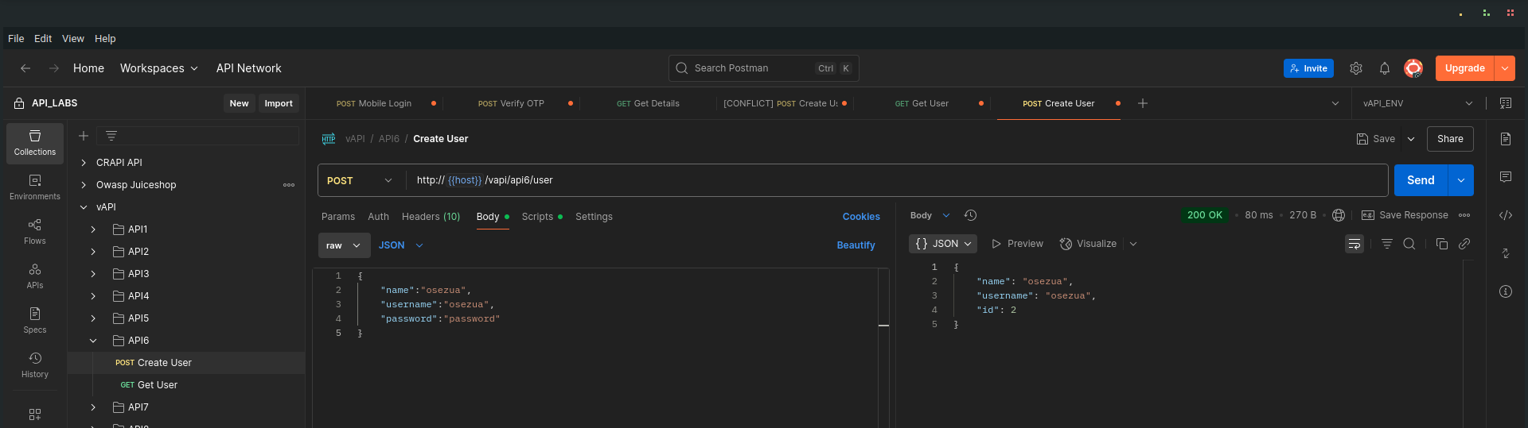Switch to the GET Get Details tab
This screenshot has width=1528, height=428.
(x=648, y=103)
